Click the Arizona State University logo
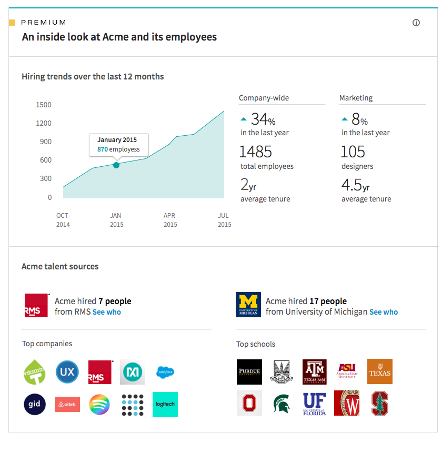442x453 pixels. point(347,372)
